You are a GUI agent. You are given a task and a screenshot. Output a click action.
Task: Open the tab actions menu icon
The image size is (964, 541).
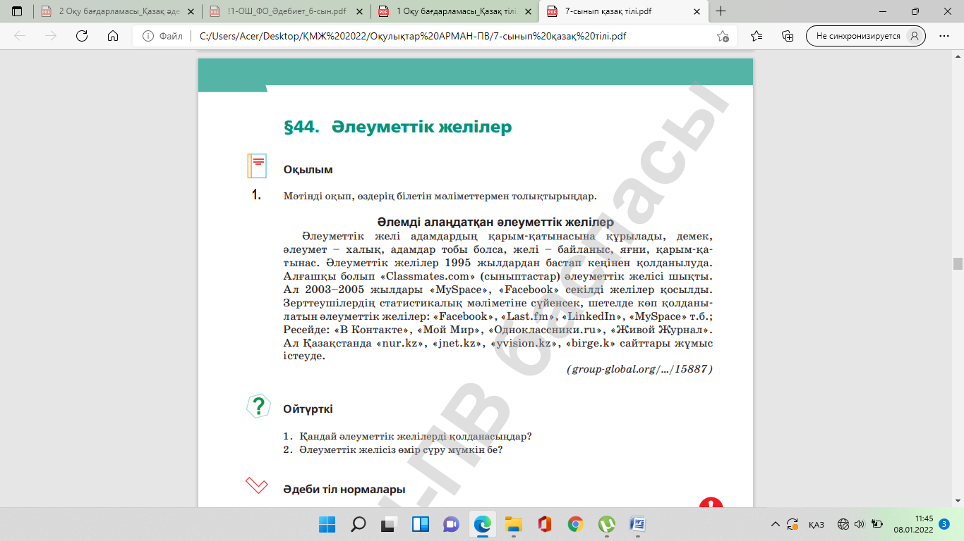coord(17,11)
